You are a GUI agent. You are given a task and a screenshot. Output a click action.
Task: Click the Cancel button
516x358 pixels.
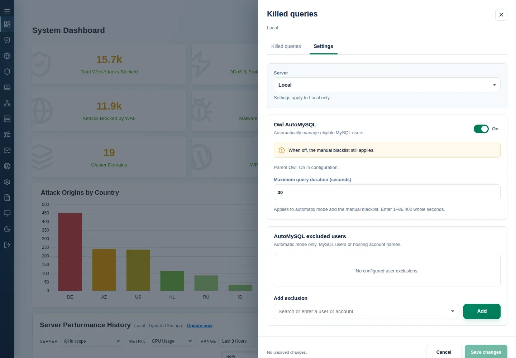(x=444, y=352)
